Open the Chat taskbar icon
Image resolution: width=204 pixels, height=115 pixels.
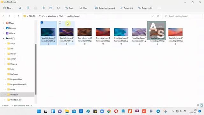(x=60, y=111)
